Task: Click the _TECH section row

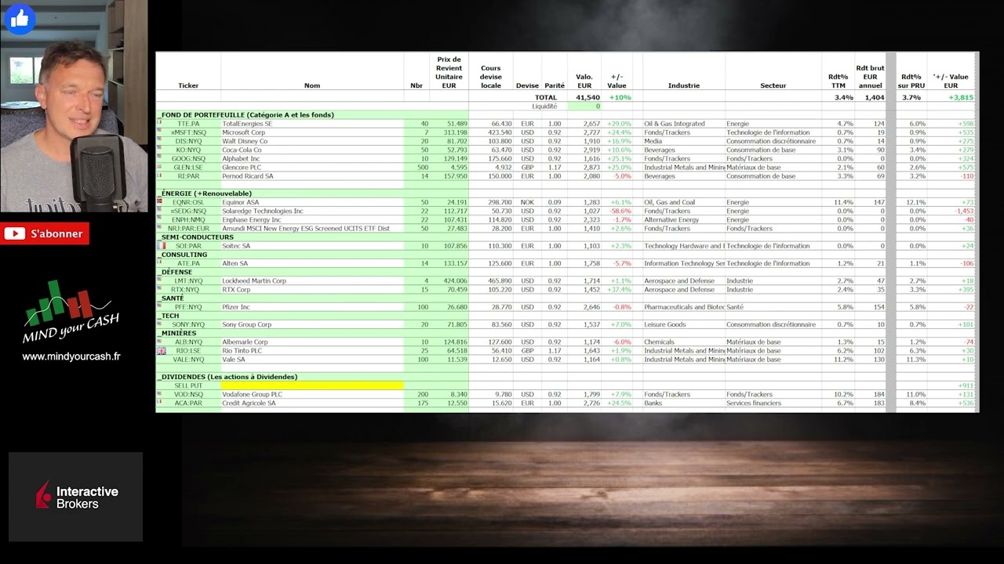Action: coord(312,316)
